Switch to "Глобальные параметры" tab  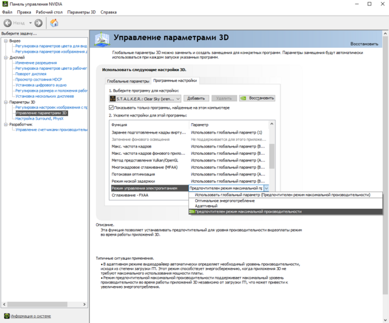(x=128, y=81)
